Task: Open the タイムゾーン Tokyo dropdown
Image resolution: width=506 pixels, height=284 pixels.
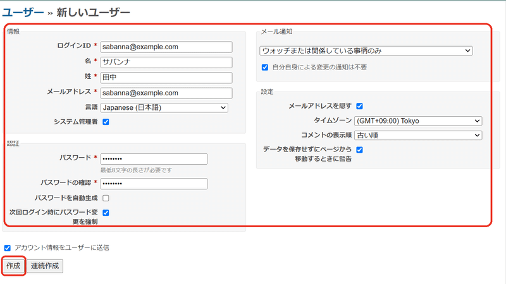Action: pyautogui.click(x=418, y=121)
